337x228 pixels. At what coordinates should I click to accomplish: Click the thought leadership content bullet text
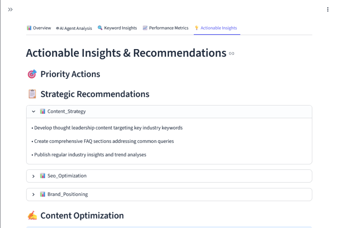108,128
